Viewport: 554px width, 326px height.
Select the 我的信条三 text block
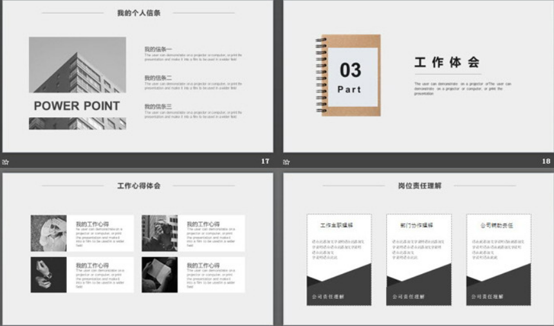tap(192, 111)
